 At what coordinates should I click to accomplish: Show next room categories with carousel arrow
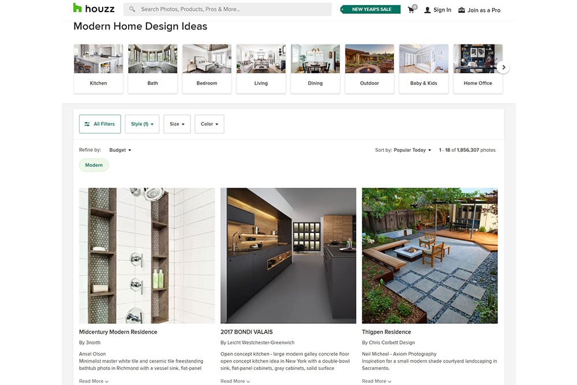[503, 68]
